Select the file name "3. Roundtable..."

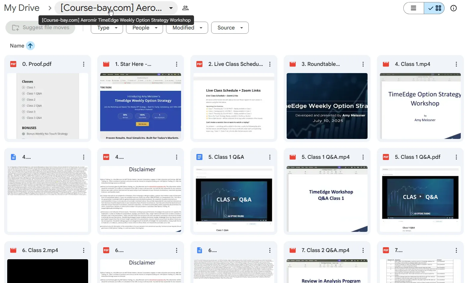321,64
